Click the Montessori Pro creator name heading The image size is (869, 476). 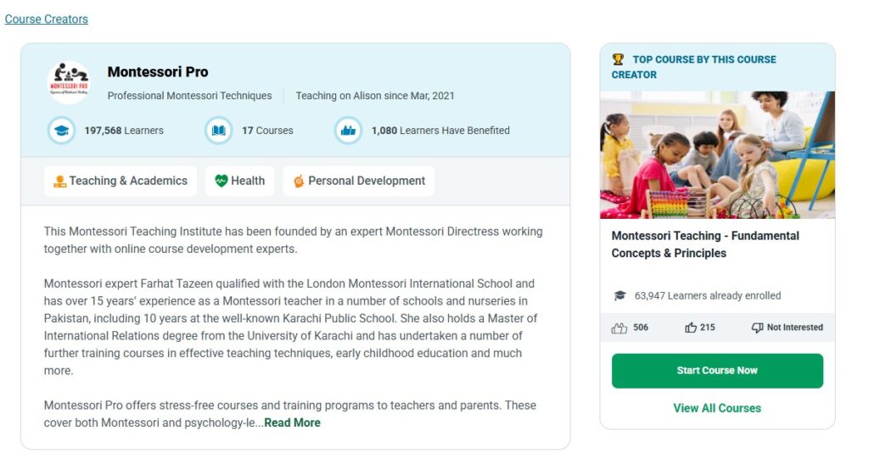tap(158, 72)
